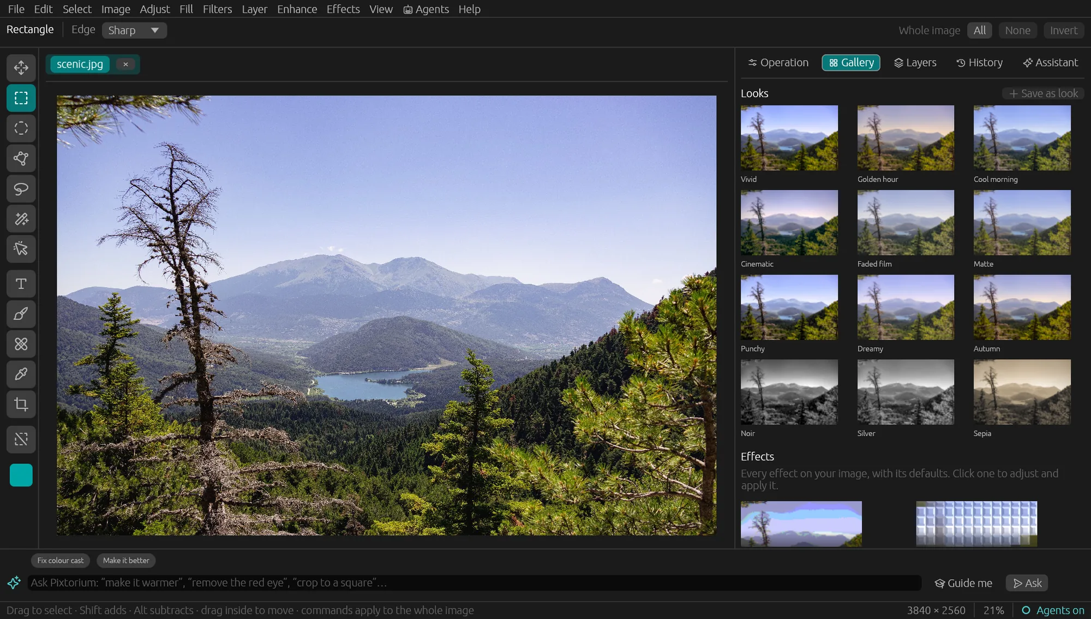Select the Healing patch tool
The width and height of the screenshot is (1091, 619).
(21, 344)
